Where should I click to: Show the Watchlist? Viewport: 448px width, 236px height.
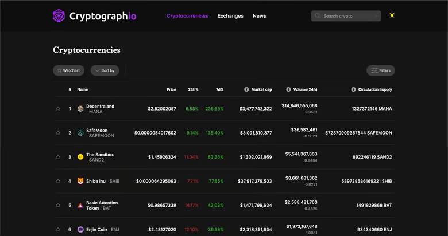point(68,70)
